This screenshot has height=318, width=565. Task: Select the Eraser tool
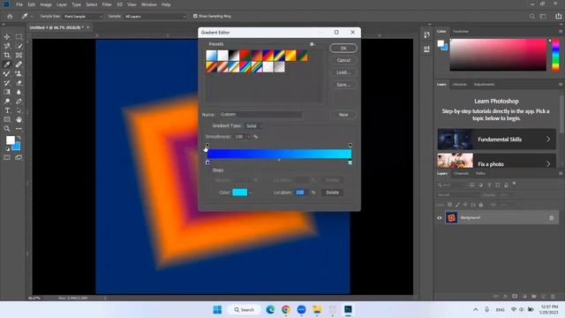click(19, 83)
